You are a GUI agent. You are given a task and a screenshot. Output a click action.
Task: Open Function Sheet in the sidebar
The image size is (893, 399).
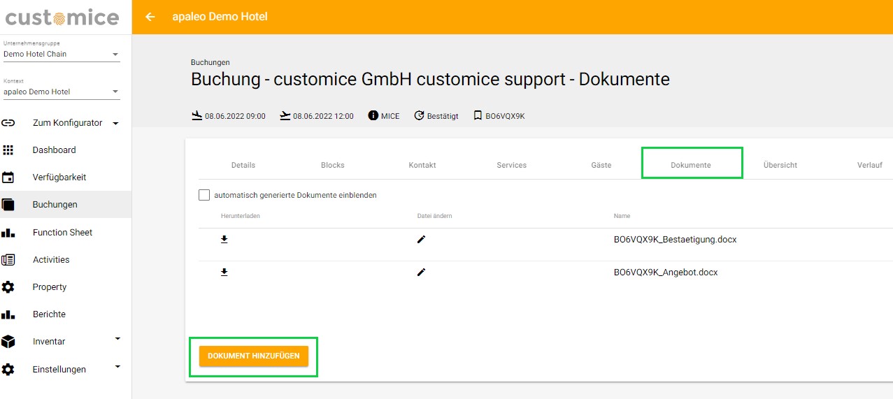tap(66, 233)
